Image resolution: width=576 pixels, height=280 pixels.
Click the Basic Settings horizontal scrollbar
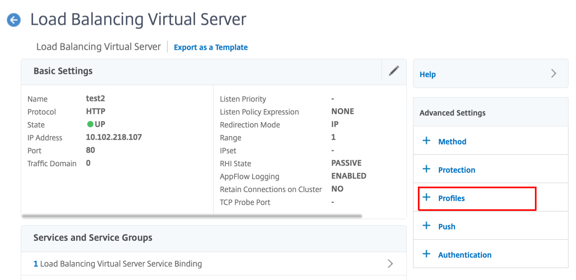pyautogui.click(x=192, y=216)
